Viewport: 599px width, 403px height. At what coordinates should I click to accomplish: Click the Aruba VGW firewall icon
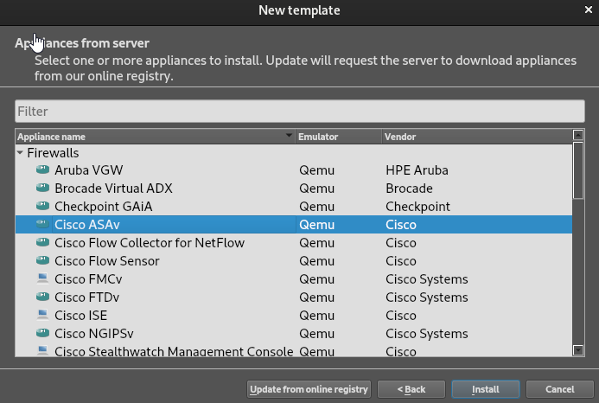[x=43, y=170]
